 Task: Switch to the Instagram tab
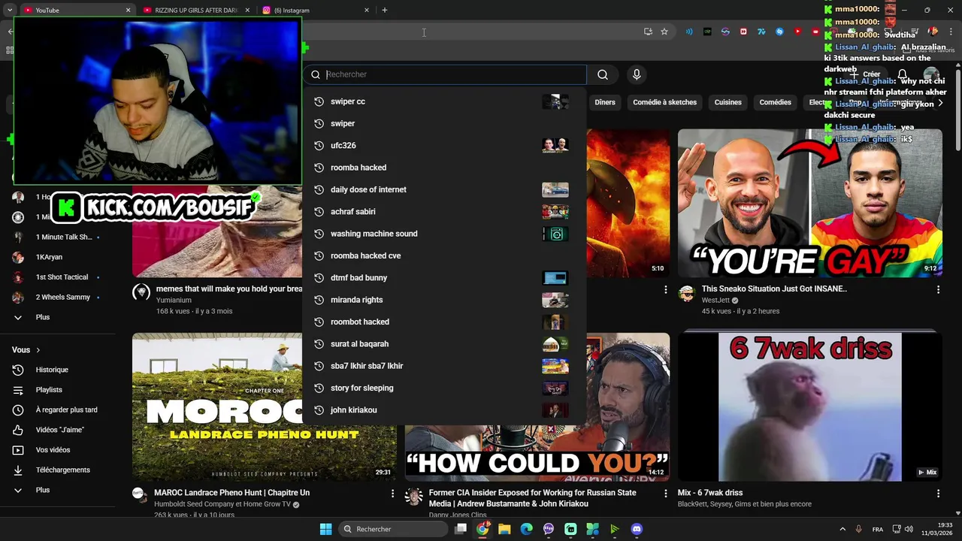coord(316,11)
